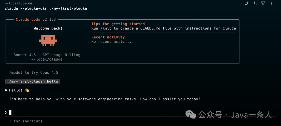The width and height of the screenshot is (281, 126).
Task: Click the ~/local/claude path at top
Action: tap(18, 3)
